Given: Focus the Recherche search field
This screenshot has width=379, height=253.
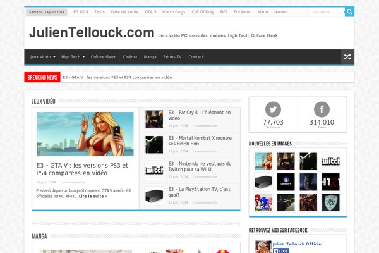Looking at the screenshot, I should pos(327,12).
